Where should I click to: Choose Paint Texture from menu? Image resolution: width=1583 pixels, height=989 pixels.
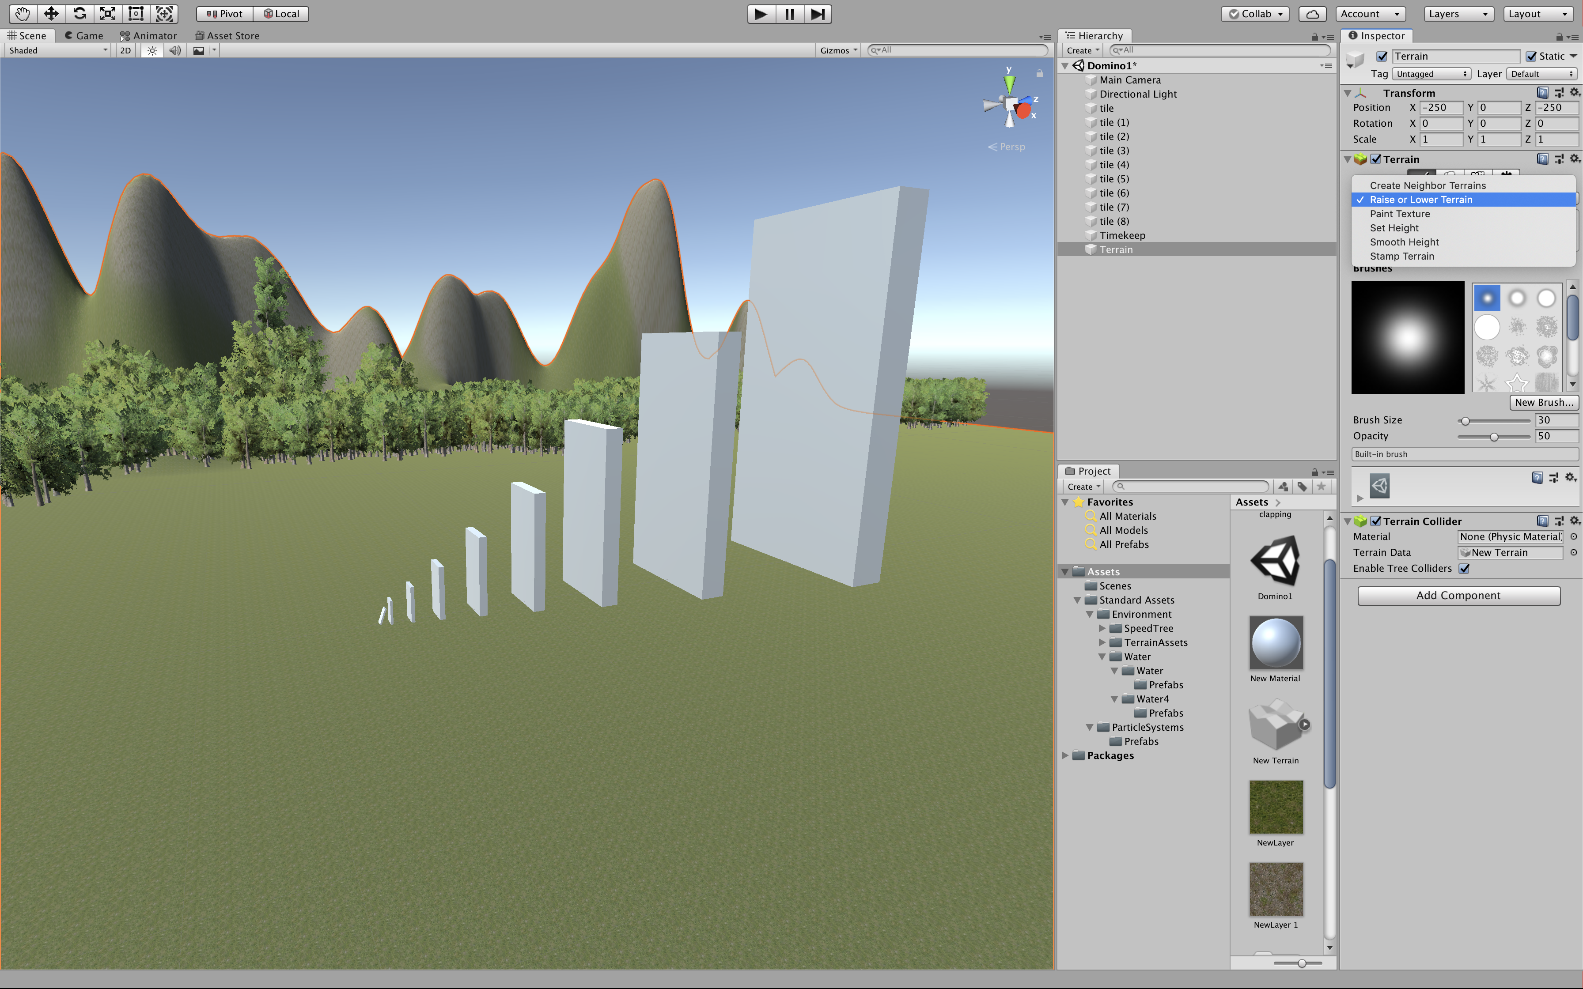tap(1400, 214)
